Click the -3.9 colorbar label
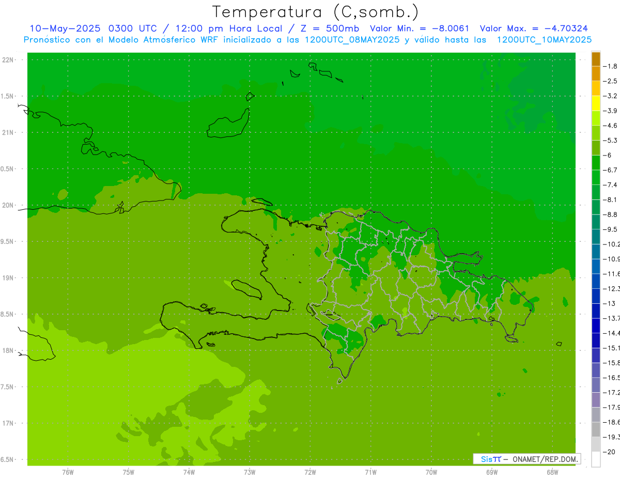Image resolution: width=620 pixels, height=479 pixels. [611, 111]
